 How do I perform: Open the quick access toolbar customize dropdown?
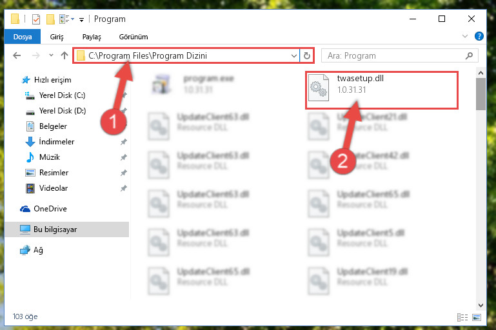point(81,20)
